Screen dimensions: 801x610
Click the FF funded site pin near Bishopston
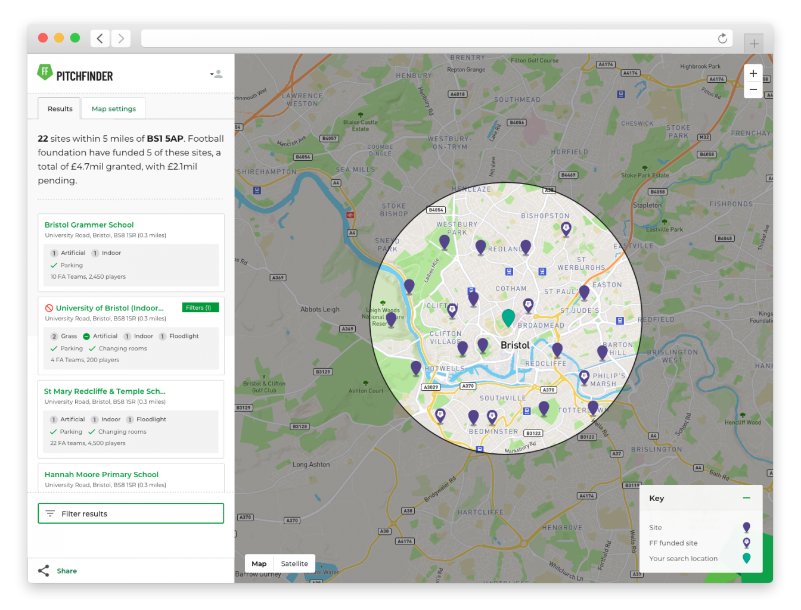pos(565,229)
